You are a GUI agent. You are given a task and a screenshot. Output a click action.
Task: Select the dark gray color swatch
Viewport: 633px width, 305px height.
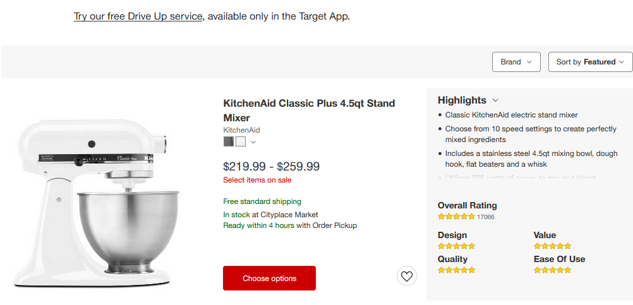(x=229, y=141)
